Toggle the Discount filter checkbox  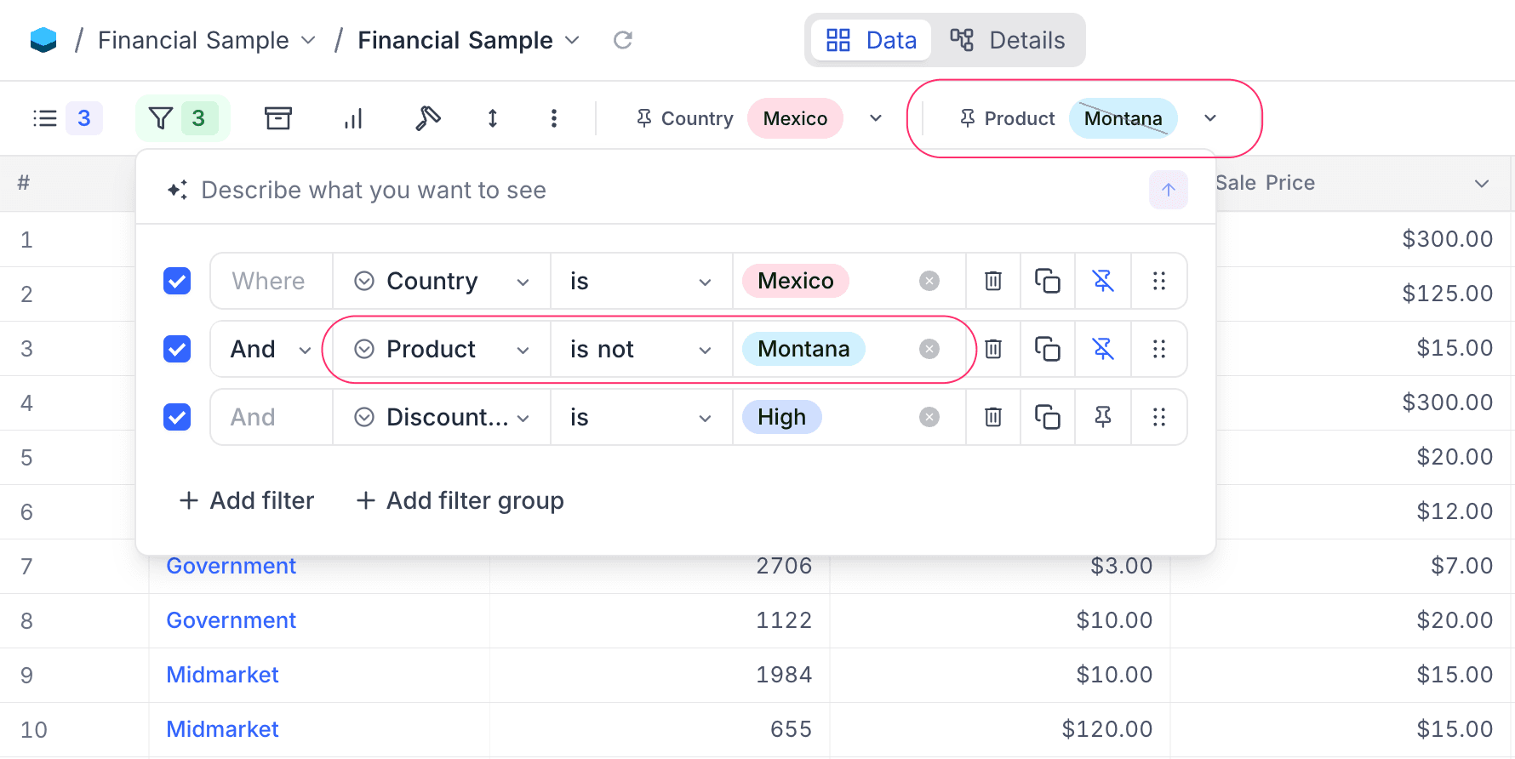[177, 417]
